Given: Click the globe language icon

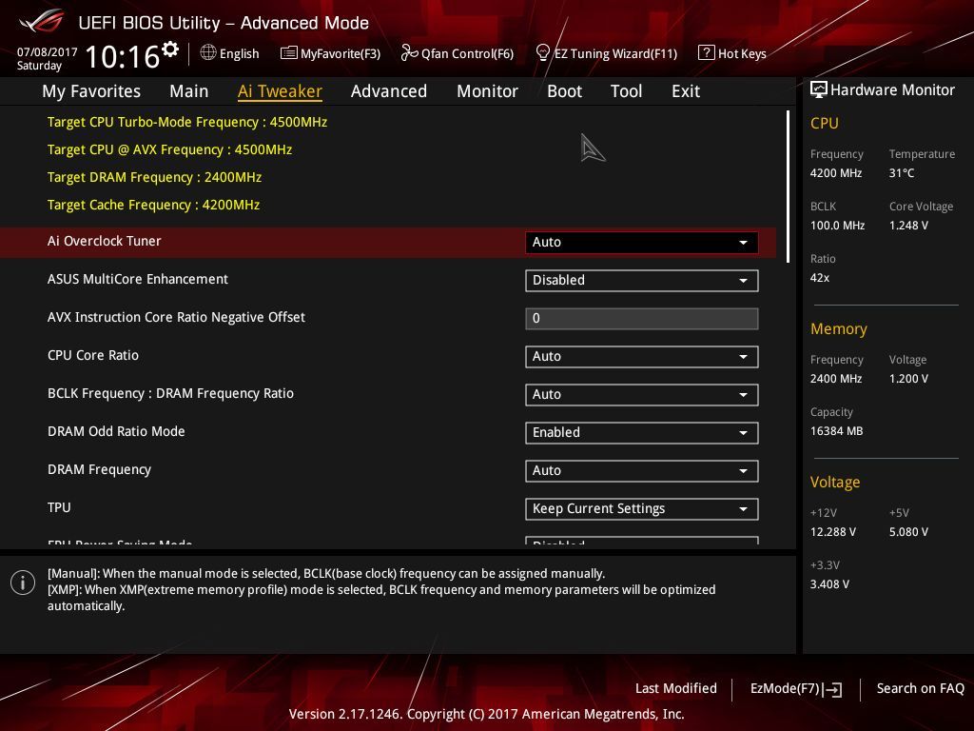Looking at the screenshot, I should point(208,52).
